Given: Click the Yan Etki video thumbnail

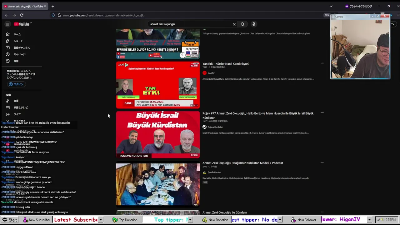Looking at the screenshot, I should click(158, 85).
